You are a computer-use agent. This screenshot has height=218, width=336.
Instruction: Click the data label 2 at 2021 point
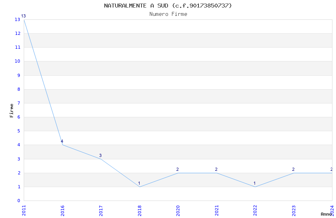click(x=216, y=169)
